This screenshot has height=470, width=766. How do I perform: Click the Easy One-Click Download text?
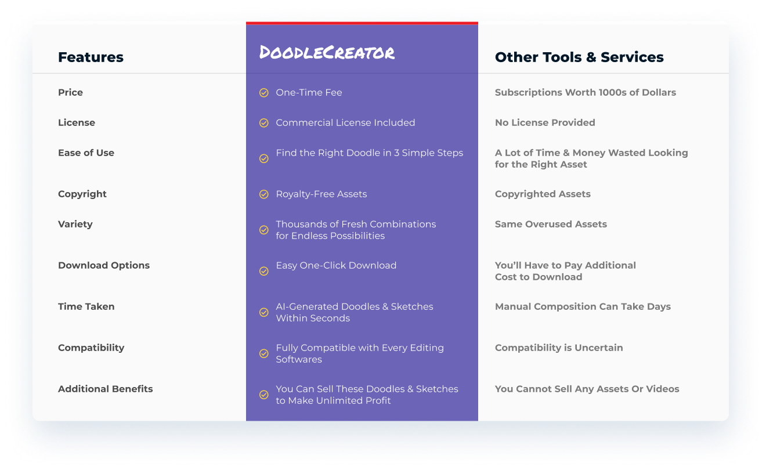click(336, 265)
